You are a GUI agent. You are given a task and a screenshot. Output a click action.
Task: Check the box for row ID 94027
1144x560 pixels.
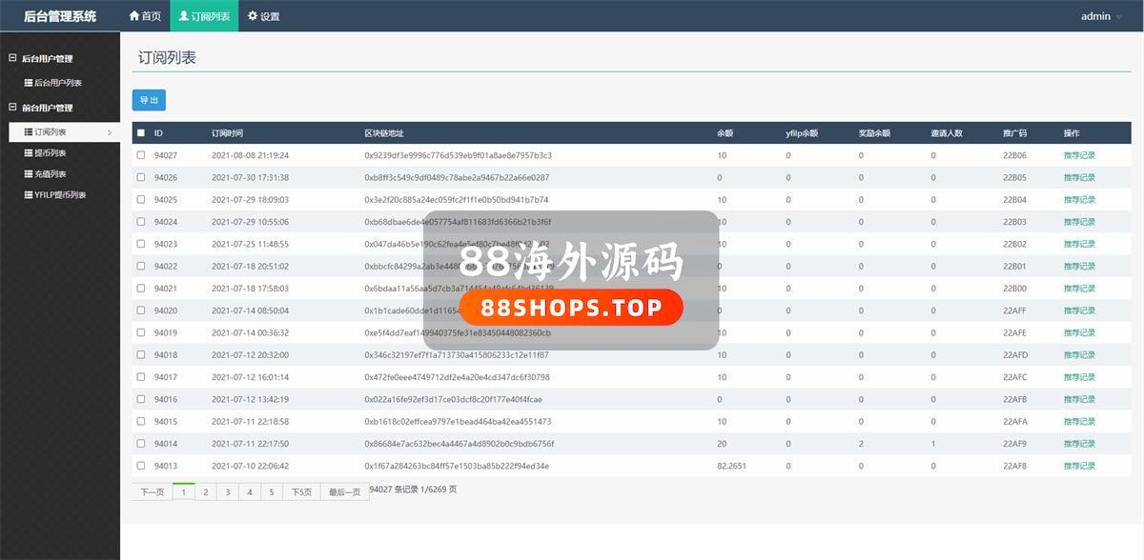pyautogui.click(x=141, y=155)
